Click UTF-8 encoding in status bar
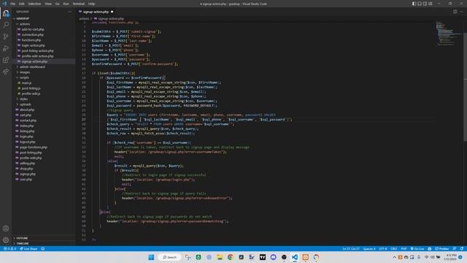Screen dimensions: 467x263 point(383,248)
